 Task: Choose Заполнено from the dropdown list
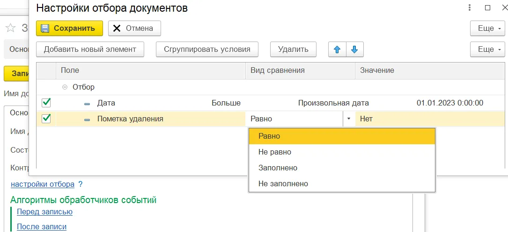click(278, 168)
